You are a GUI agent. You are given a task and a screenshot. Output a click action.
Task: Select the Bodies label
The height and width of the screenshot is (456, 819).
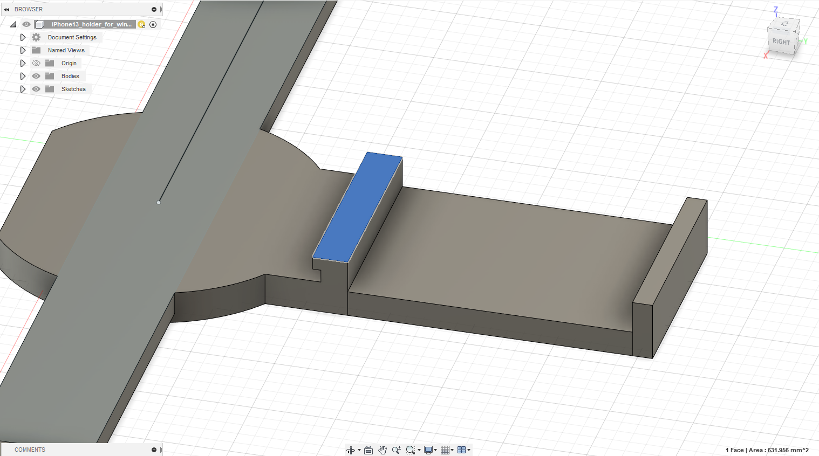coord(70,76)
